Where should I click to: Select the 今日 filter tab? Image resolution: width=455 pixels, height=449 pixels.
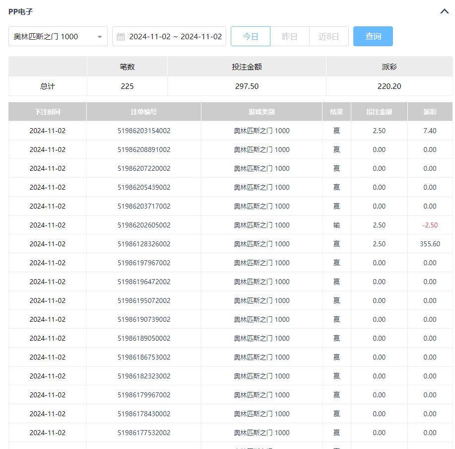(x=251, y=37)
